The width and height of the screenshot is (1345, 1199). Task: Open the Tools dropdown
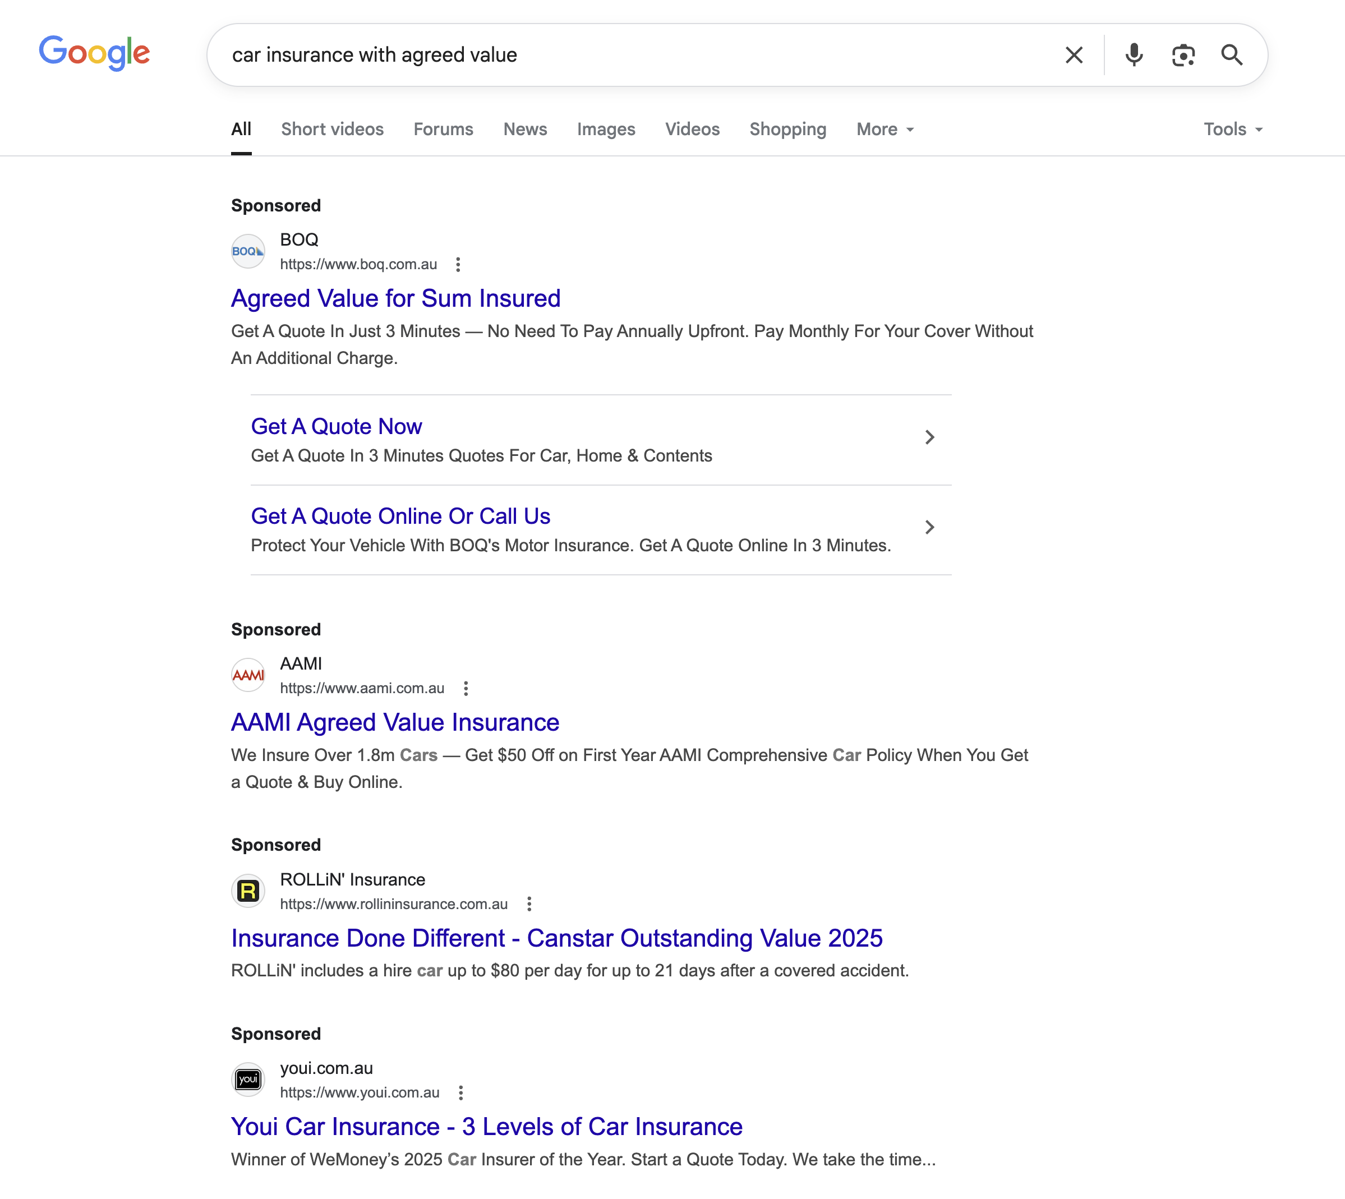click(x=1232, y=130)
